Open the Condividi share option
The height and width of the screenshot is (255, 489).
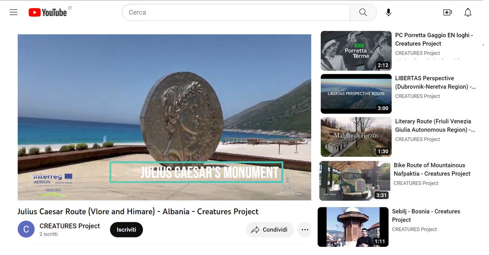[x=269, y=229]
